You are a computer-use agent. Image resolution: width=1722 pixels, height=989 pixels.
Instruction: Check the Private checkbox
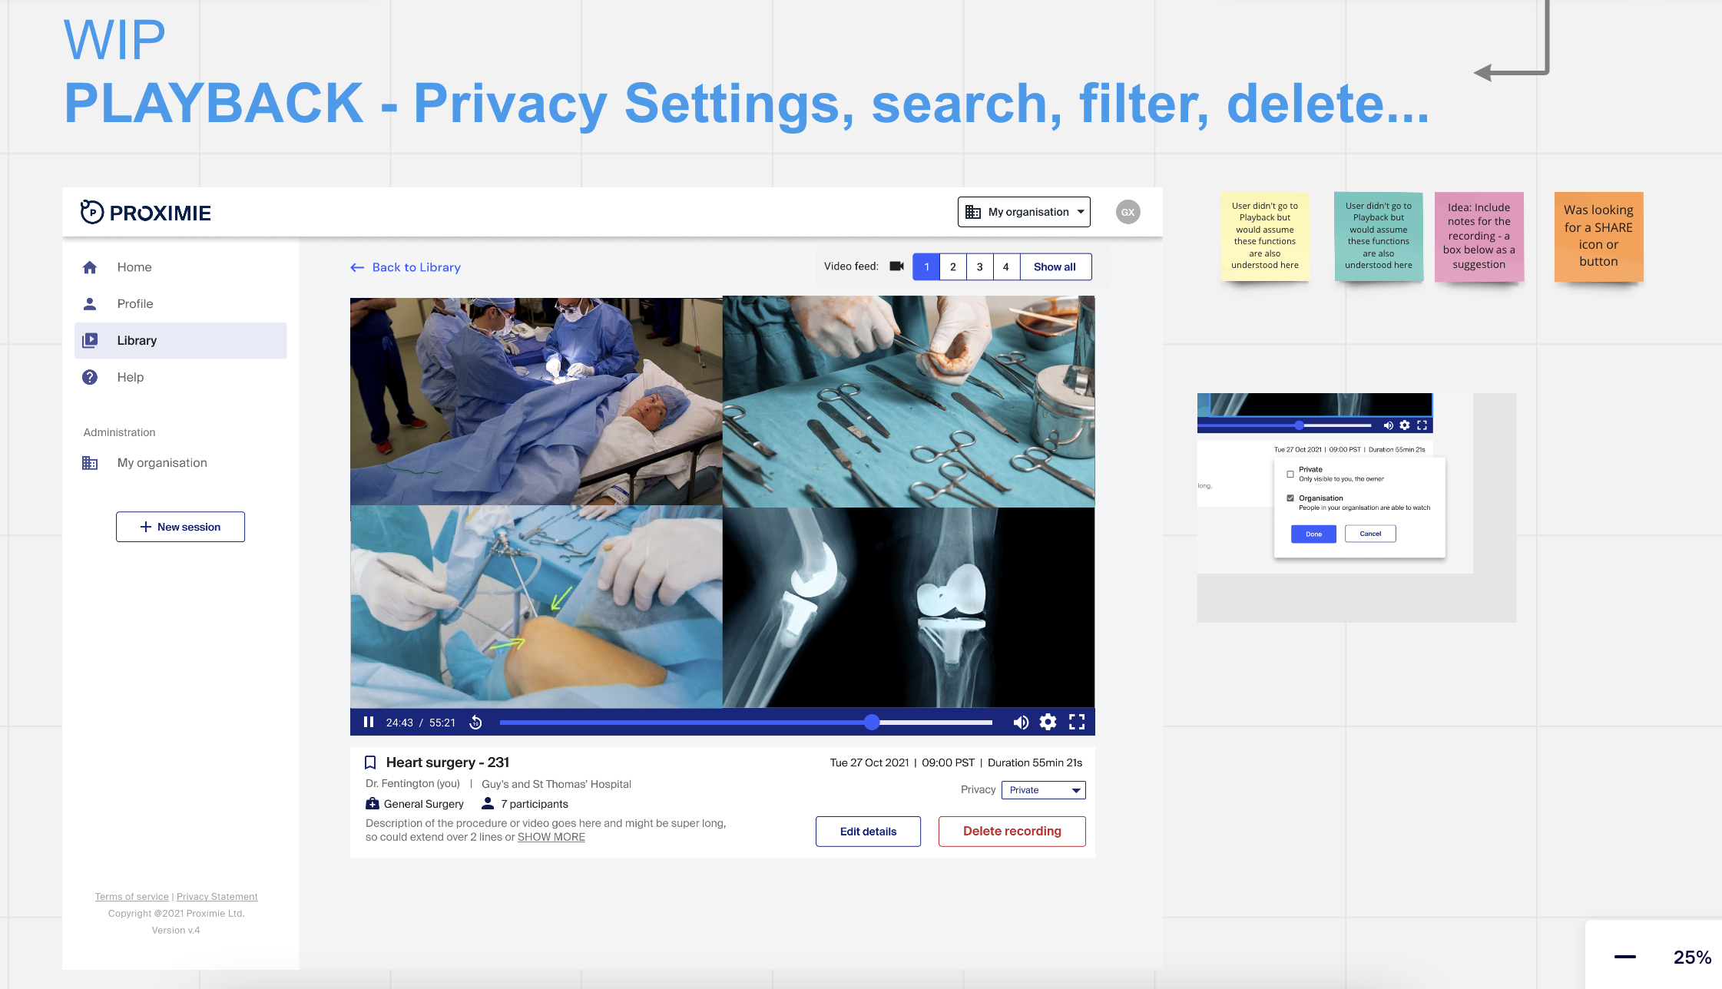pyautogui.click(x=1290, y=474)
